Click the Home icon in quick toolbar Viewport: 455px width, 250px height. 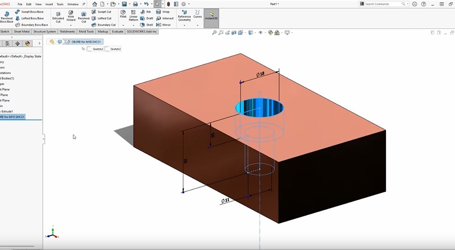tap(95, 4)
